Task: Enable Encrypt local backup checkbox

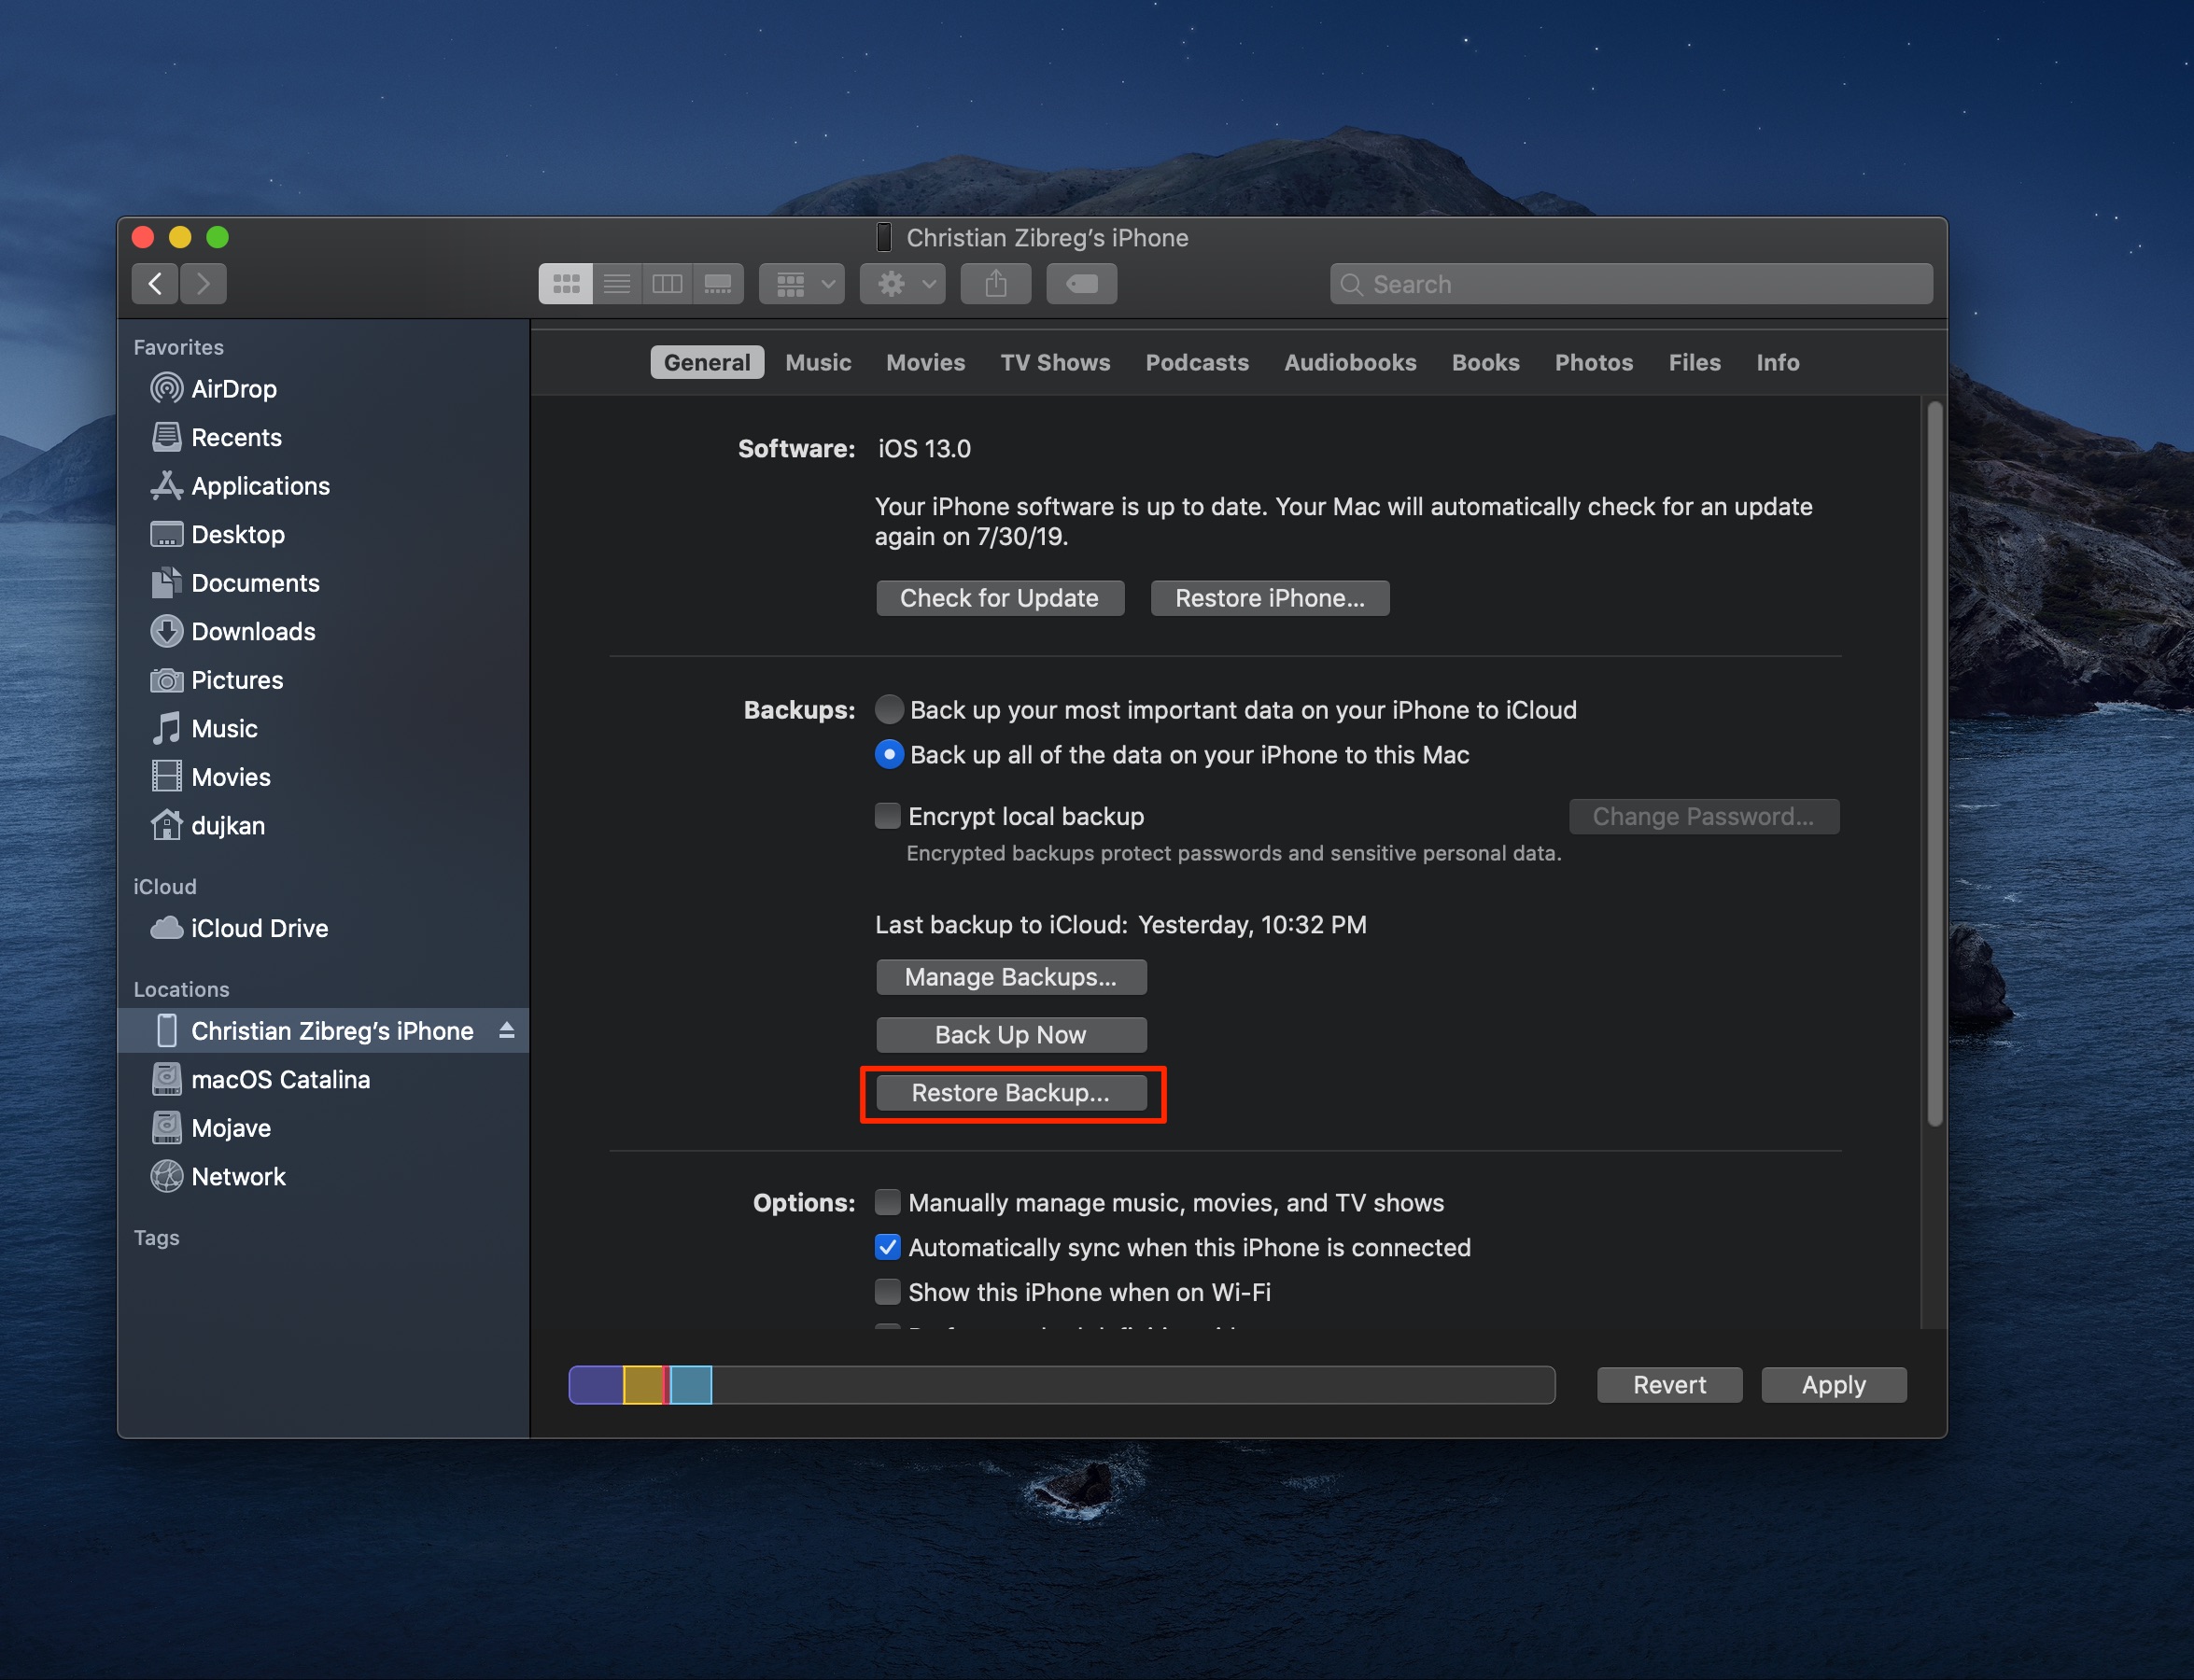Action: tap(888, 816)
